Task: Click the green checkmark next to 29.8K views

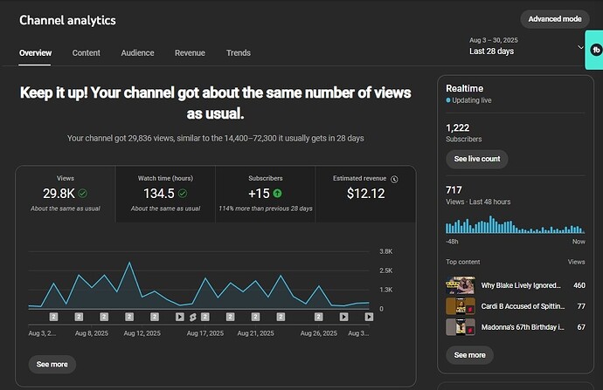Action: 83,194
